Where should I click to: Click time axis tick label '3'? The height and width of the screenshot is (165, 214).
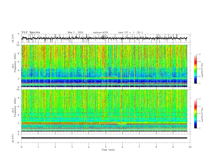coord(72,147)
